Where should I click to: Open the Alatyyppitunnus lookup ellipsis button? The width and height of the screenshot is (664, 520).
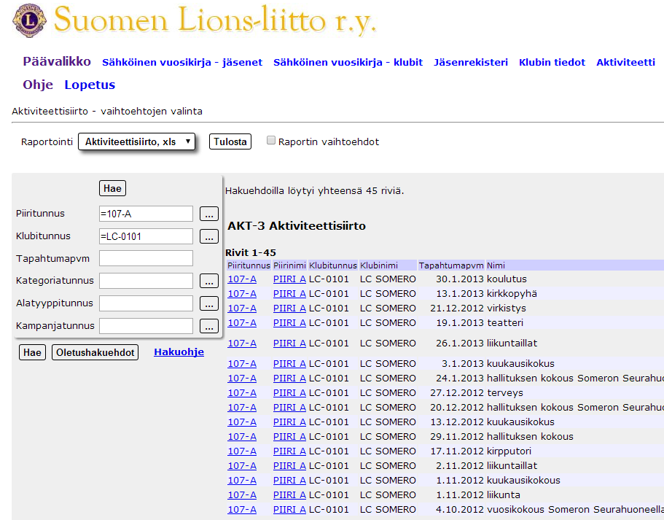[x=209, y=303]
